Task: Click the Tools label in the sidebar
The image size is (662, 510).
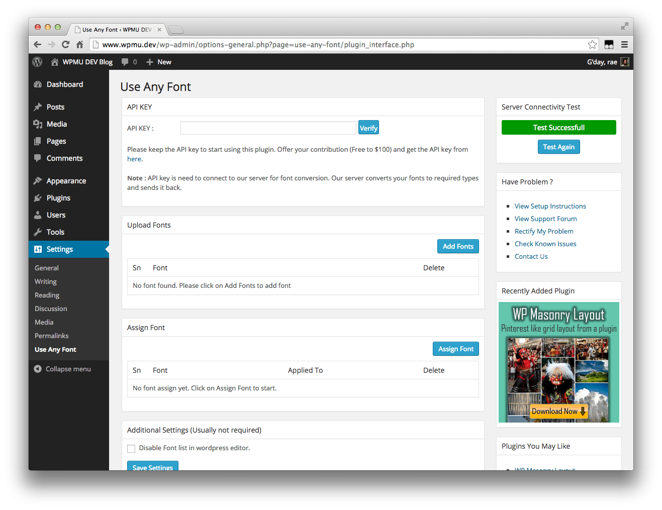Action: [x=55, y=232]
